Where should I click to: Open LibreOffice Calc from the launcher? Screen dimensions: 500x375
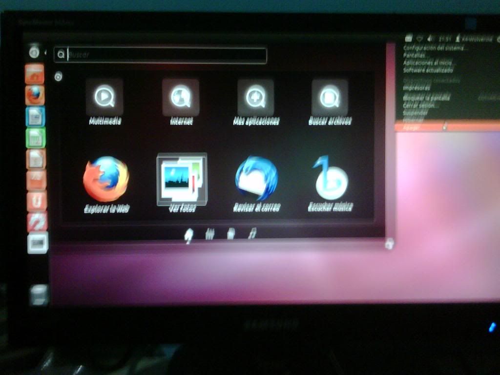point(36,137)
